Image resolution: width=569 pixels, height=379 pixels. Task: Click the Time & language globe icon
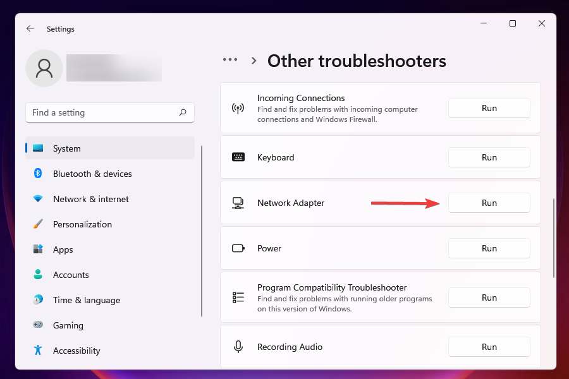click(38, 299)
